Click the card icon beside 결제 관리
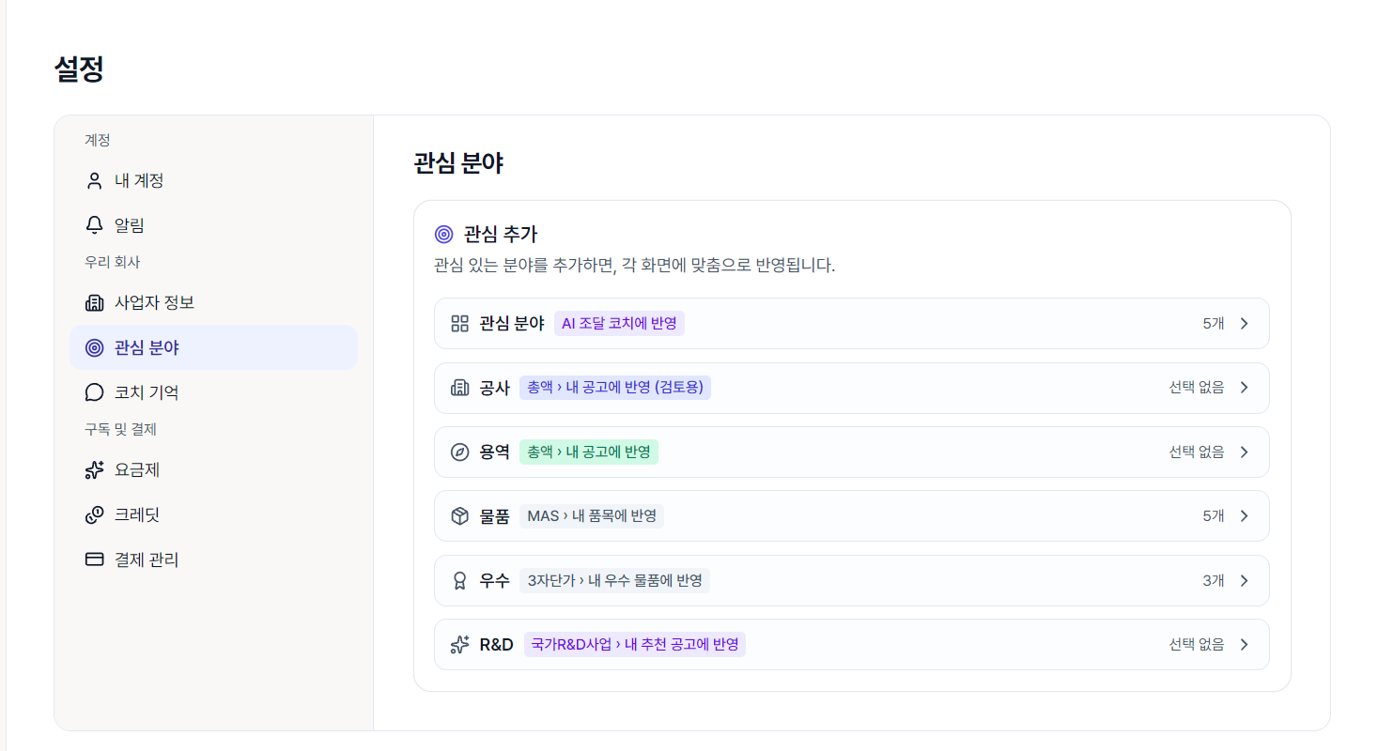Screen dimensions: 1378x751 pos(94,559)
